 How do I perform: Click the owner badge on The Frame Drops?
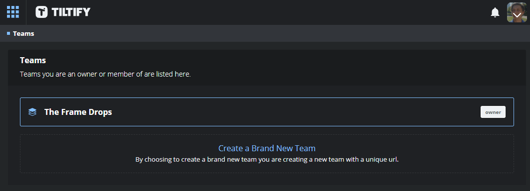[x=493, y=112]
